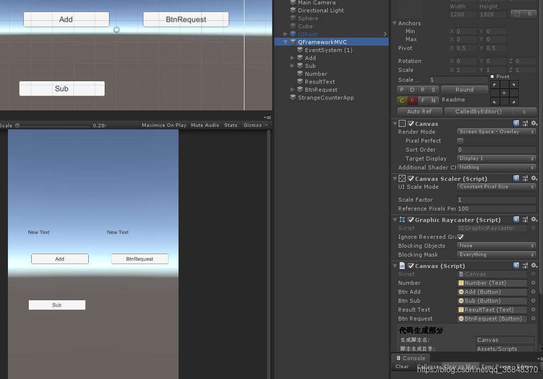Toggle Mute Audio in the Game view toolbar

[205, 125]
